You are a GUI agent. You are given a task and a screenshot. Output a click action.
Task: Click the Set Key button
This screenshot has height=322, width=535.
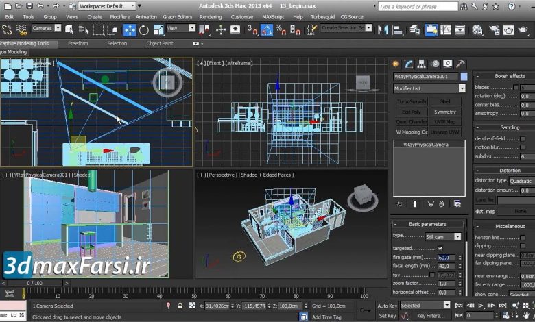pos(388,316)
